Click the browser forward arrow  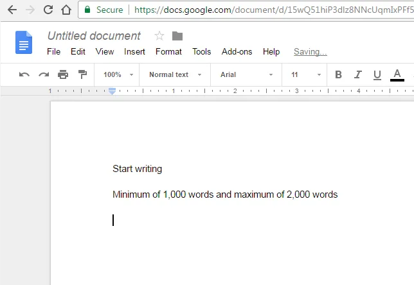point(30,10)
